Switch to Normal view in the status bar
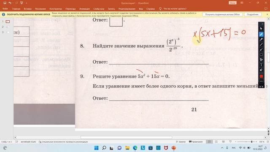The height and width of the screenshot is (152, 270). coord(209,142)
